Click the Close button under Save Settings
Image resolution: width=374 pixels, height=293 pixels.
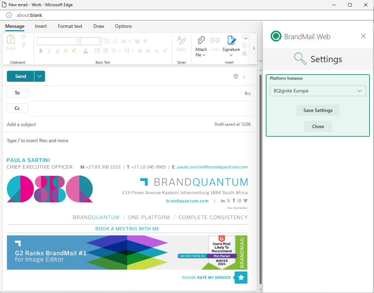tap(318, 126)
